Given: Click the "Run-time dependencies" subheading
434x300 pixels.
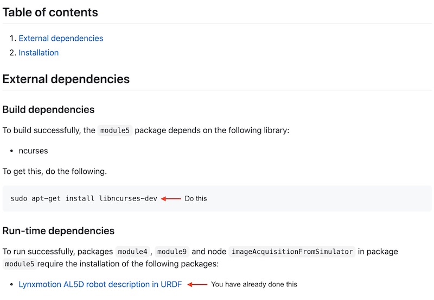Looking at the screenshot, I should [x=59, y=231].
